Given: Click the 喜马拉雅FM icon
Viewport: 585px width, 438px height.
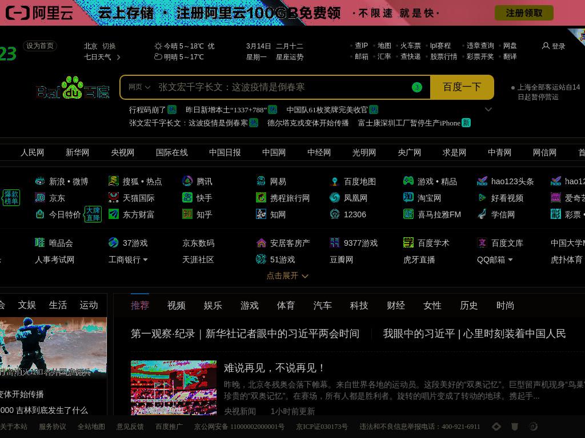Looking at the screenshot, I should 408,214.
